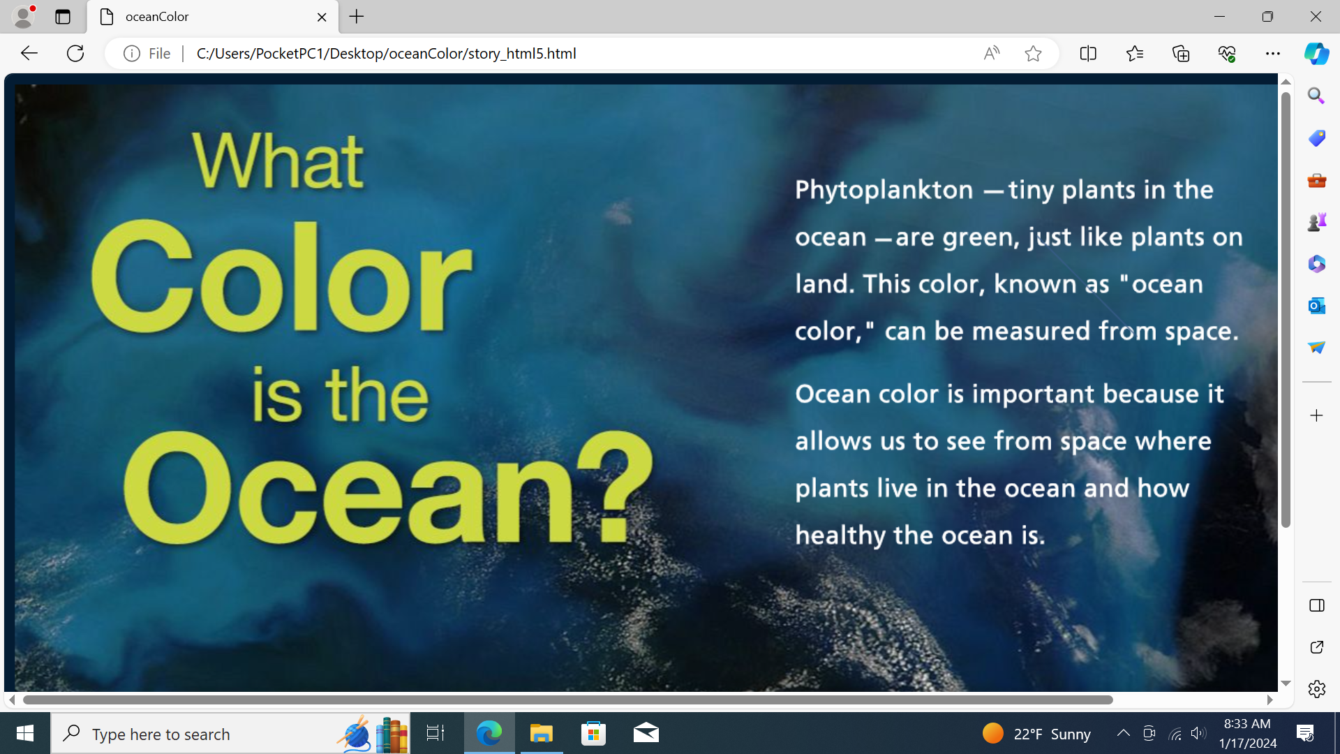Open the sidebar Shopping tag icon

click(1316, 138)
